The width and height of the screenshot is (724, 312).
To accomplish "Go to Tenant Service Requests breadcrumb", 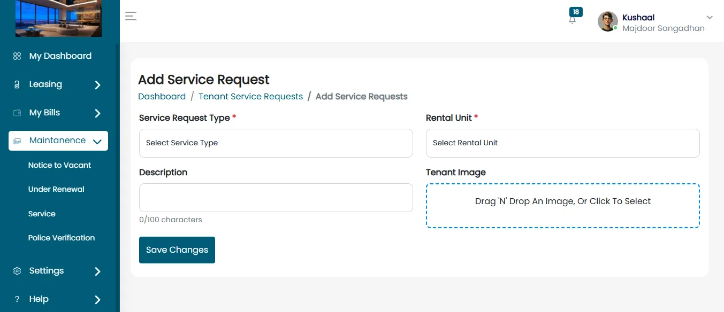I will pyautogui.click(x=250, y=97).
